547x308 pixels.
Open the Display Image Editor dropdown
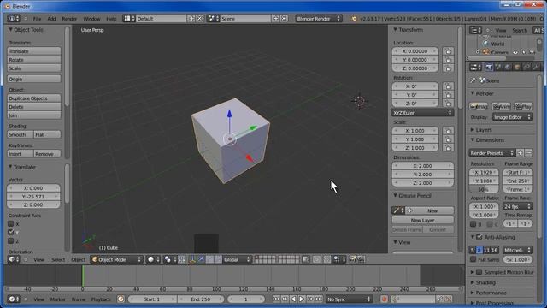point(513,117)
